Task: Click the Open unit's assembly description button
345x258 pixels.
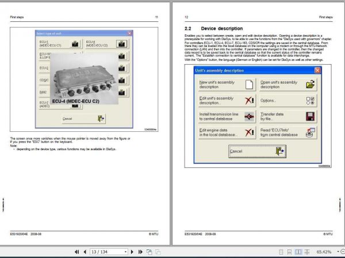Action: pyautogui.click(x=288, y=84)
